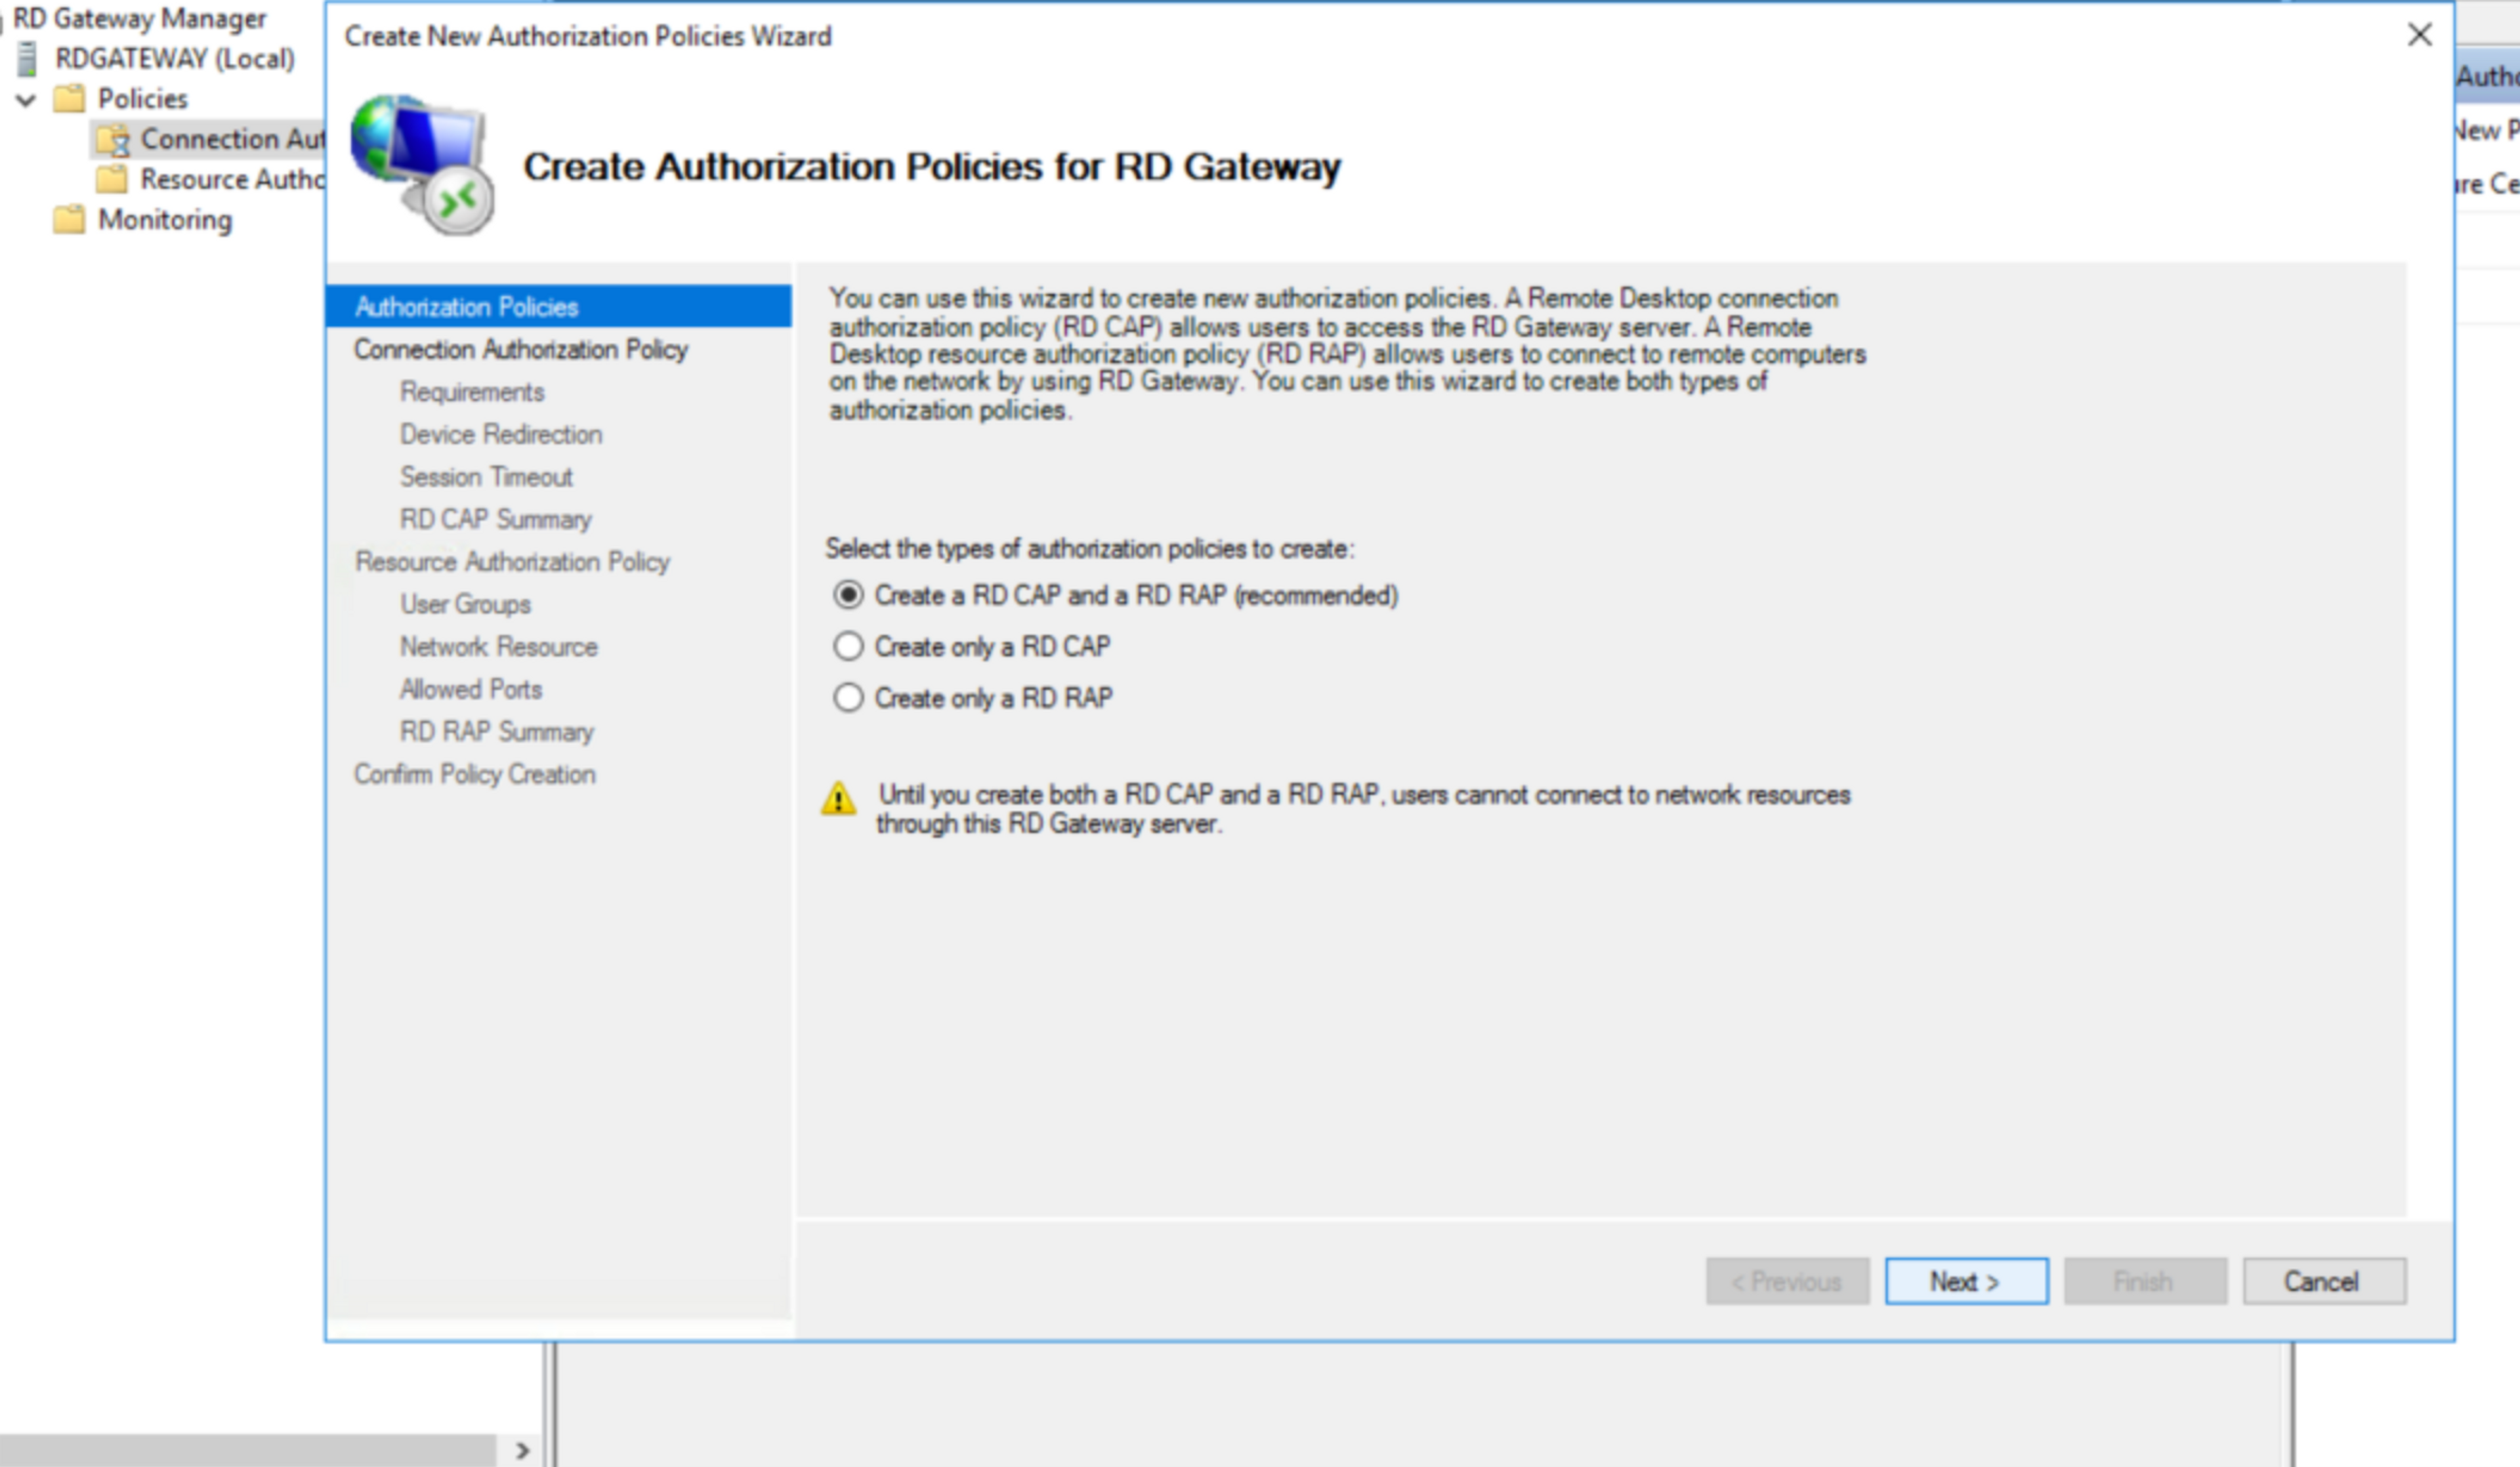The height and width of the screenshot is (1467, 2520).
Task: Select Create only a RD CAP option
Action: click(848, 647)
